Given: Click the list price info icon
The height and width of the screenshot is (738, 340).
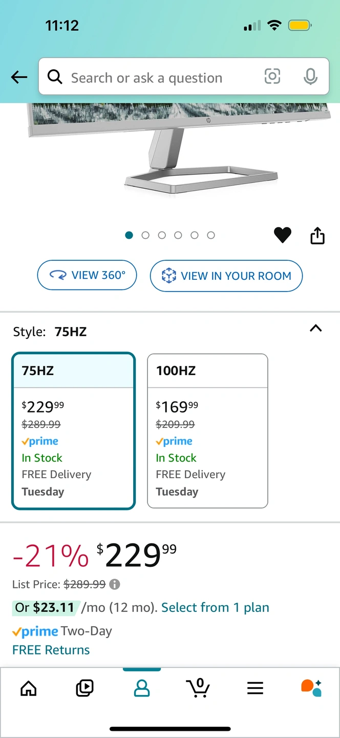Looking at the screenshot, I should 115,584.
